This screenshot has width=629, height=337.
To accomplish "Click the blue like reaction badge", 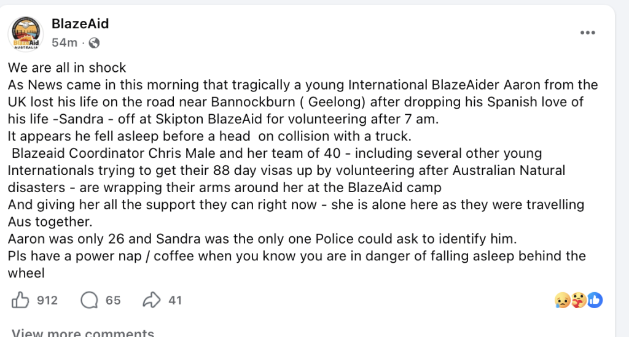I will (x=595, y=300).
